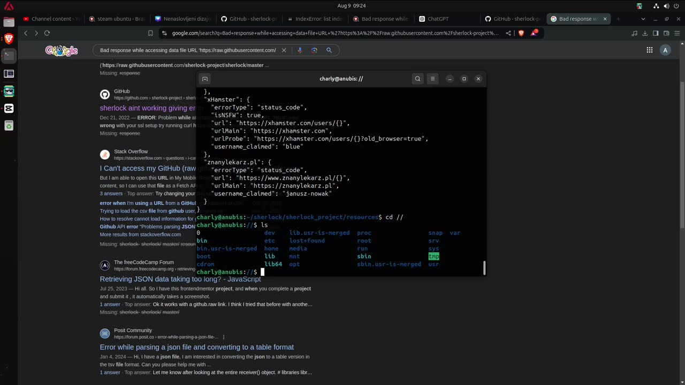The width and height of the screenshot is (685, 385).
Task: Click the browser forward arrow
Action: click(x=36, y=33)
